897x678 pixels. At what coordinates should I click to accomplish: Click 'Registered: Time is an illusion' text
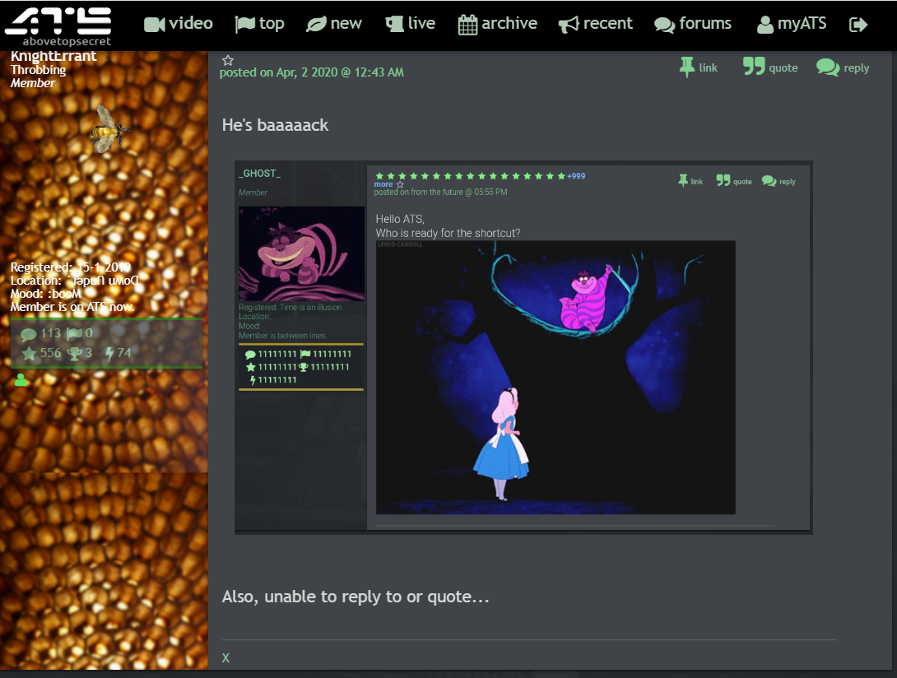coord(290,307)
